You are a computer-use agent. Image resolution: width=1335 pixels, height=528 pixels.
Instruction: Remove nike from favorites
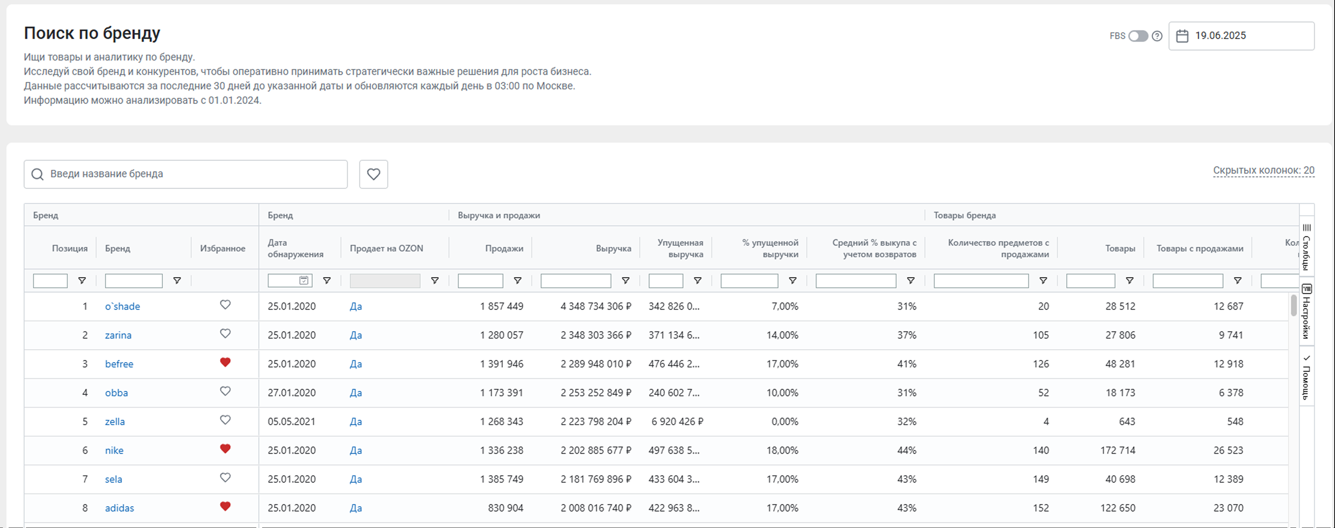225,449
